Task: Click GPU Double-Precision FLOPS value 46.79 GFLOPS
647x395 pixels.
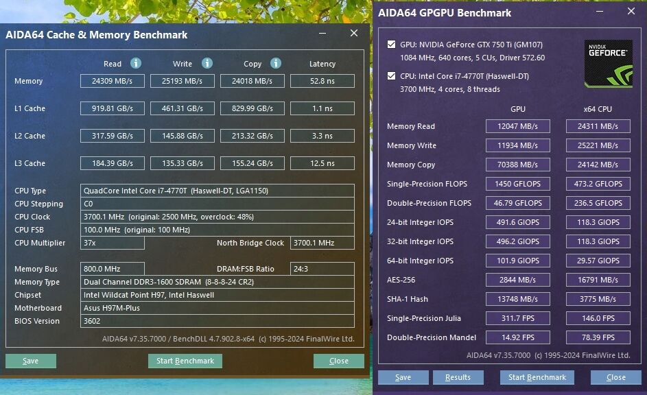Action: click(x=518, y=203)
